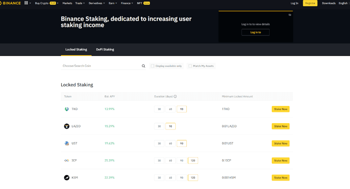350x189 pixels.
Task: Open the apps grid menu icon
Action: (x=26, y=3)
